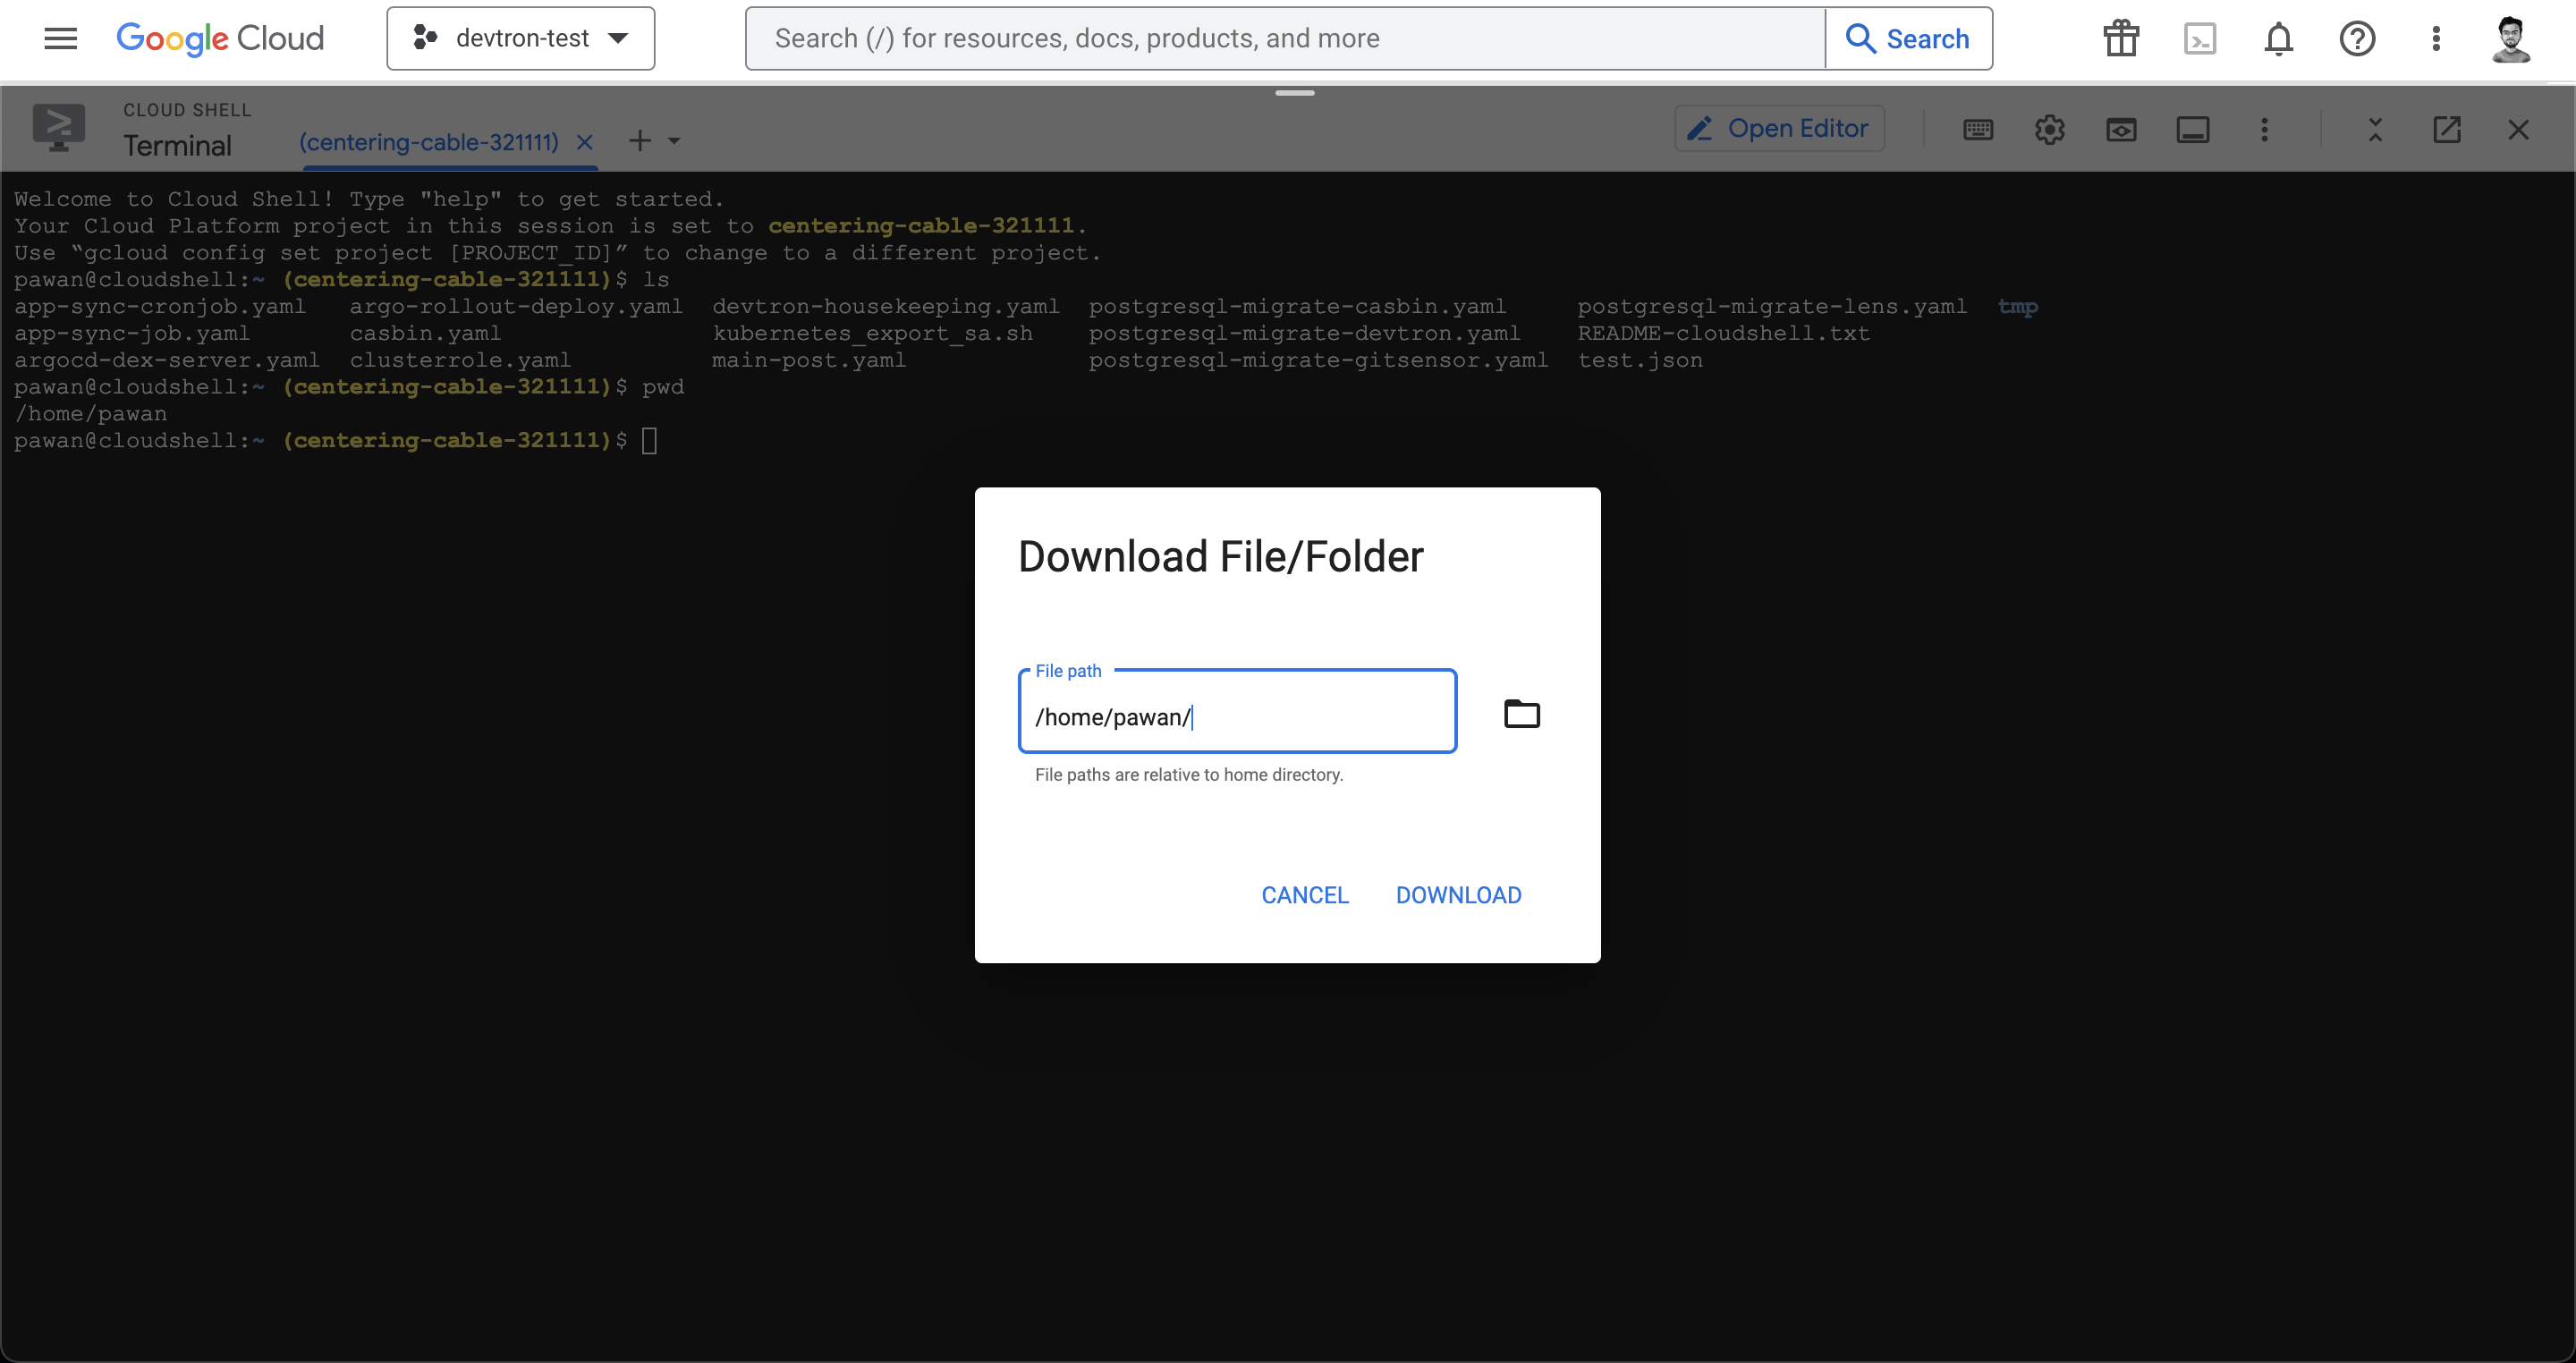Select the centering-cable-321111 terminal tab
Image resolution: width=2576 pixels, height=1363 pixels.
(428, 141)
